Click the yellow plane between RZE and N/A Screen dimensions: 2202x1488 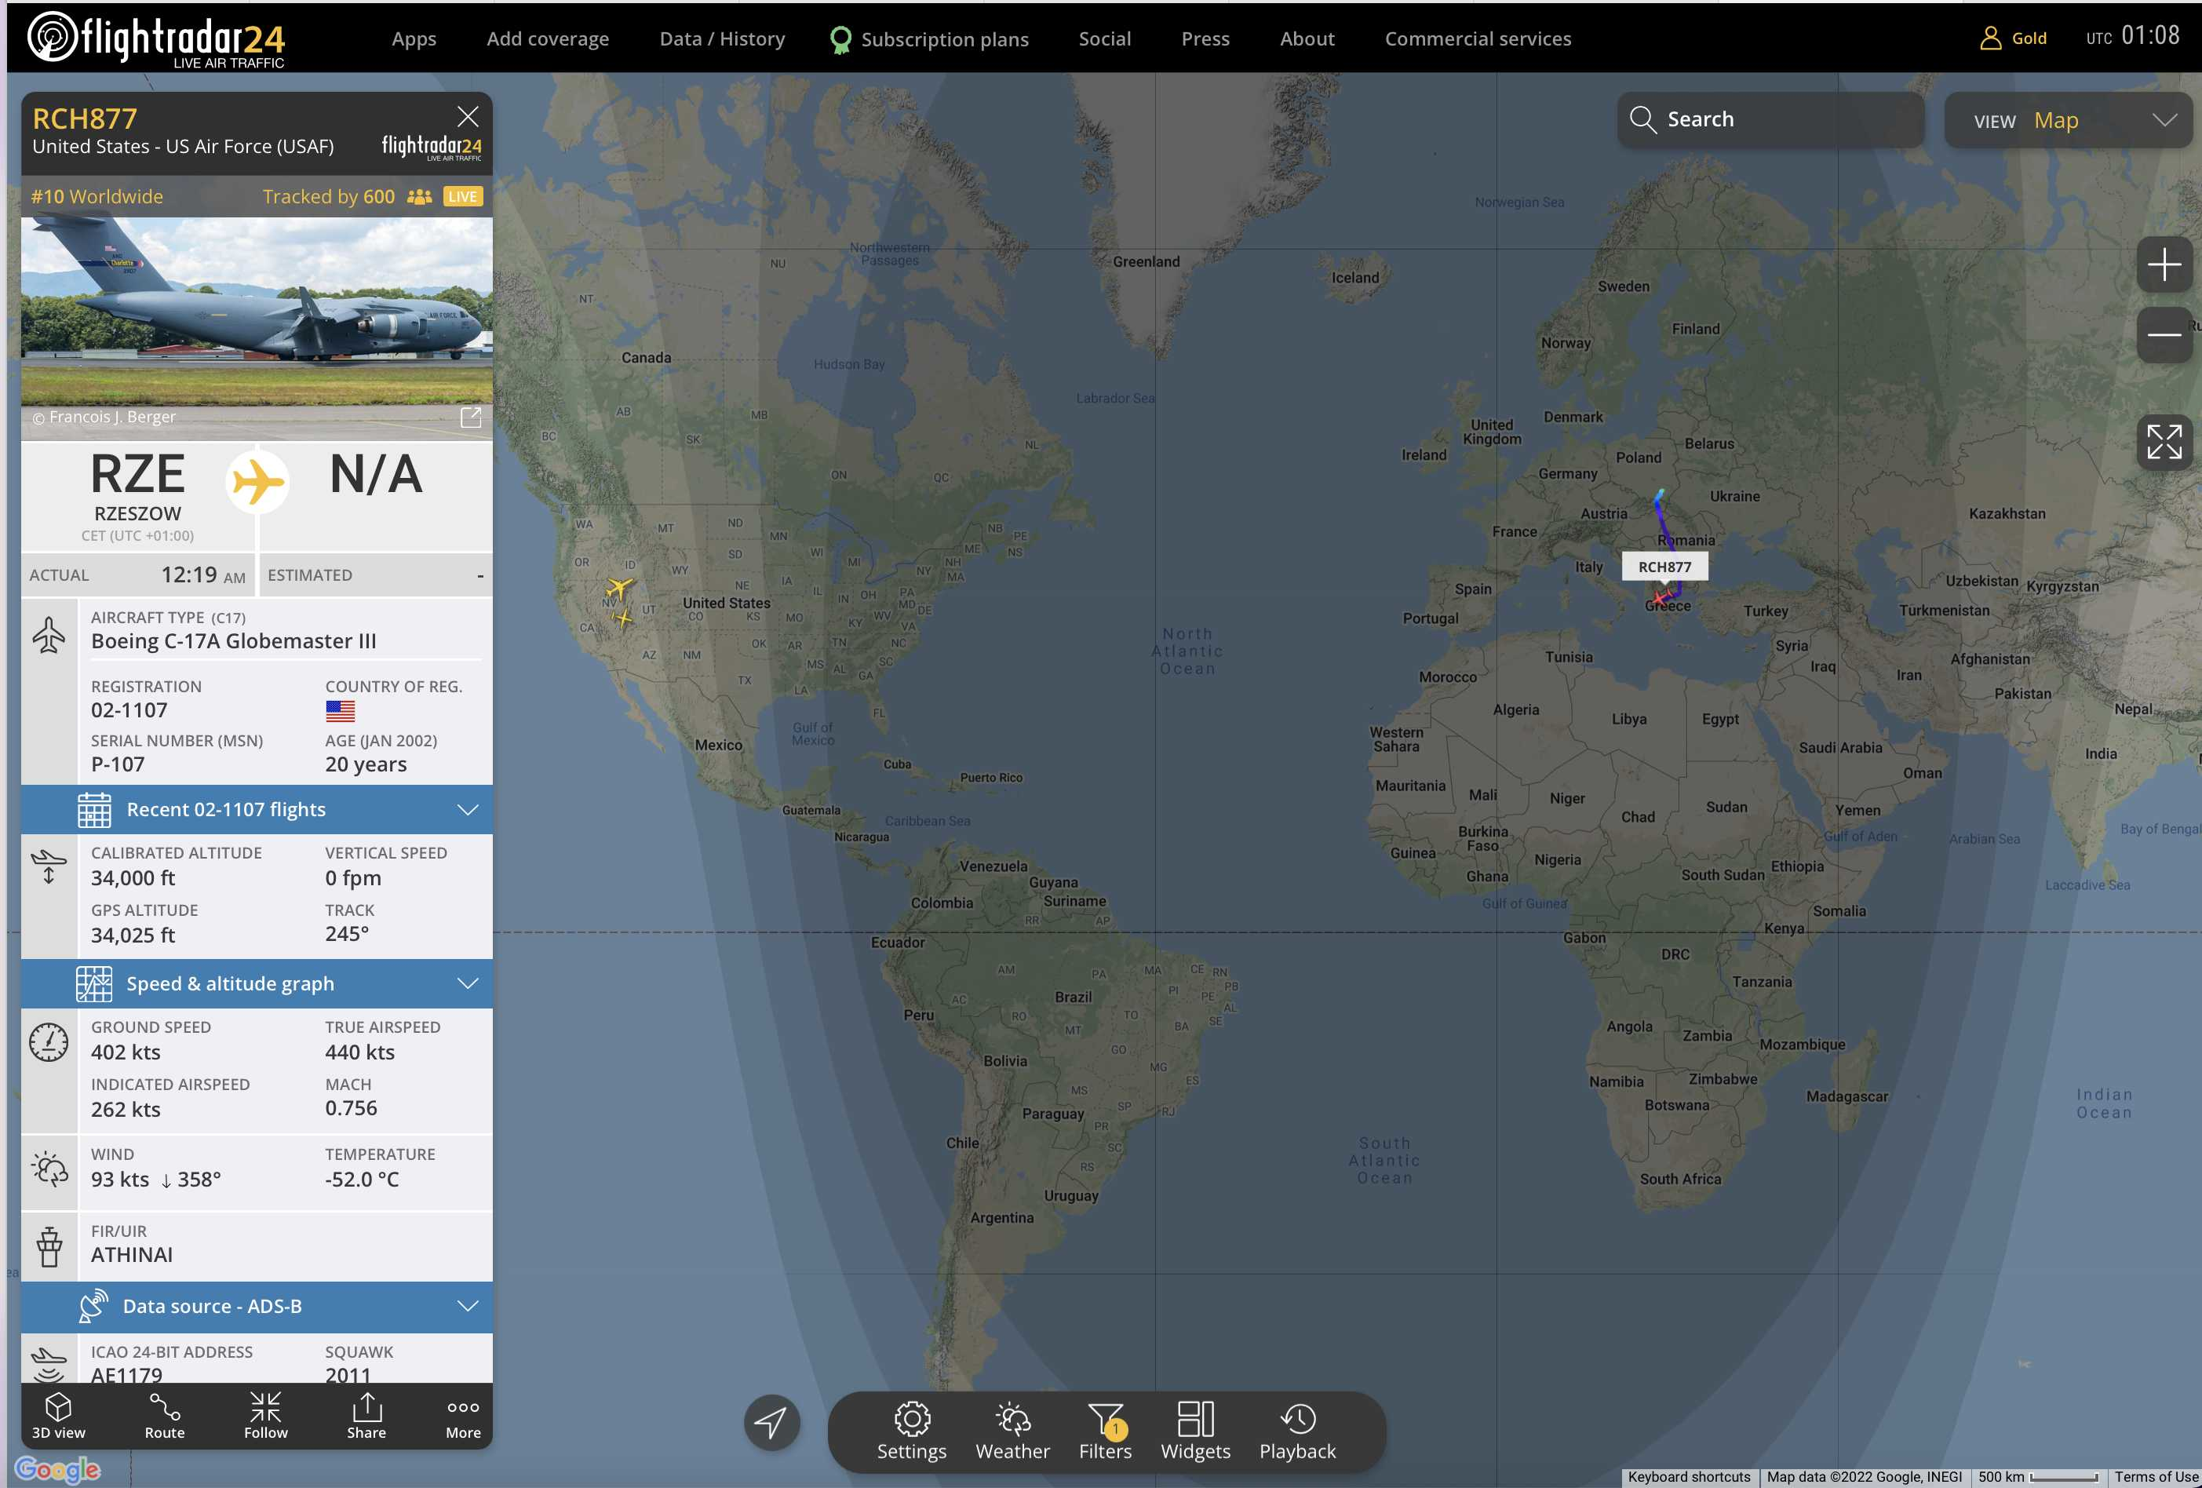(257, 483)
